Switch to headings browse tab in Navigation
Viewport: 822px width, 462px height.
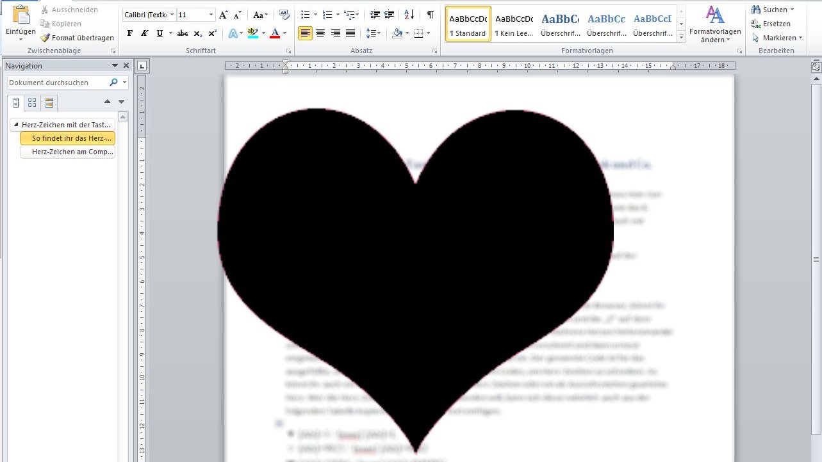[x=15, y=102]
